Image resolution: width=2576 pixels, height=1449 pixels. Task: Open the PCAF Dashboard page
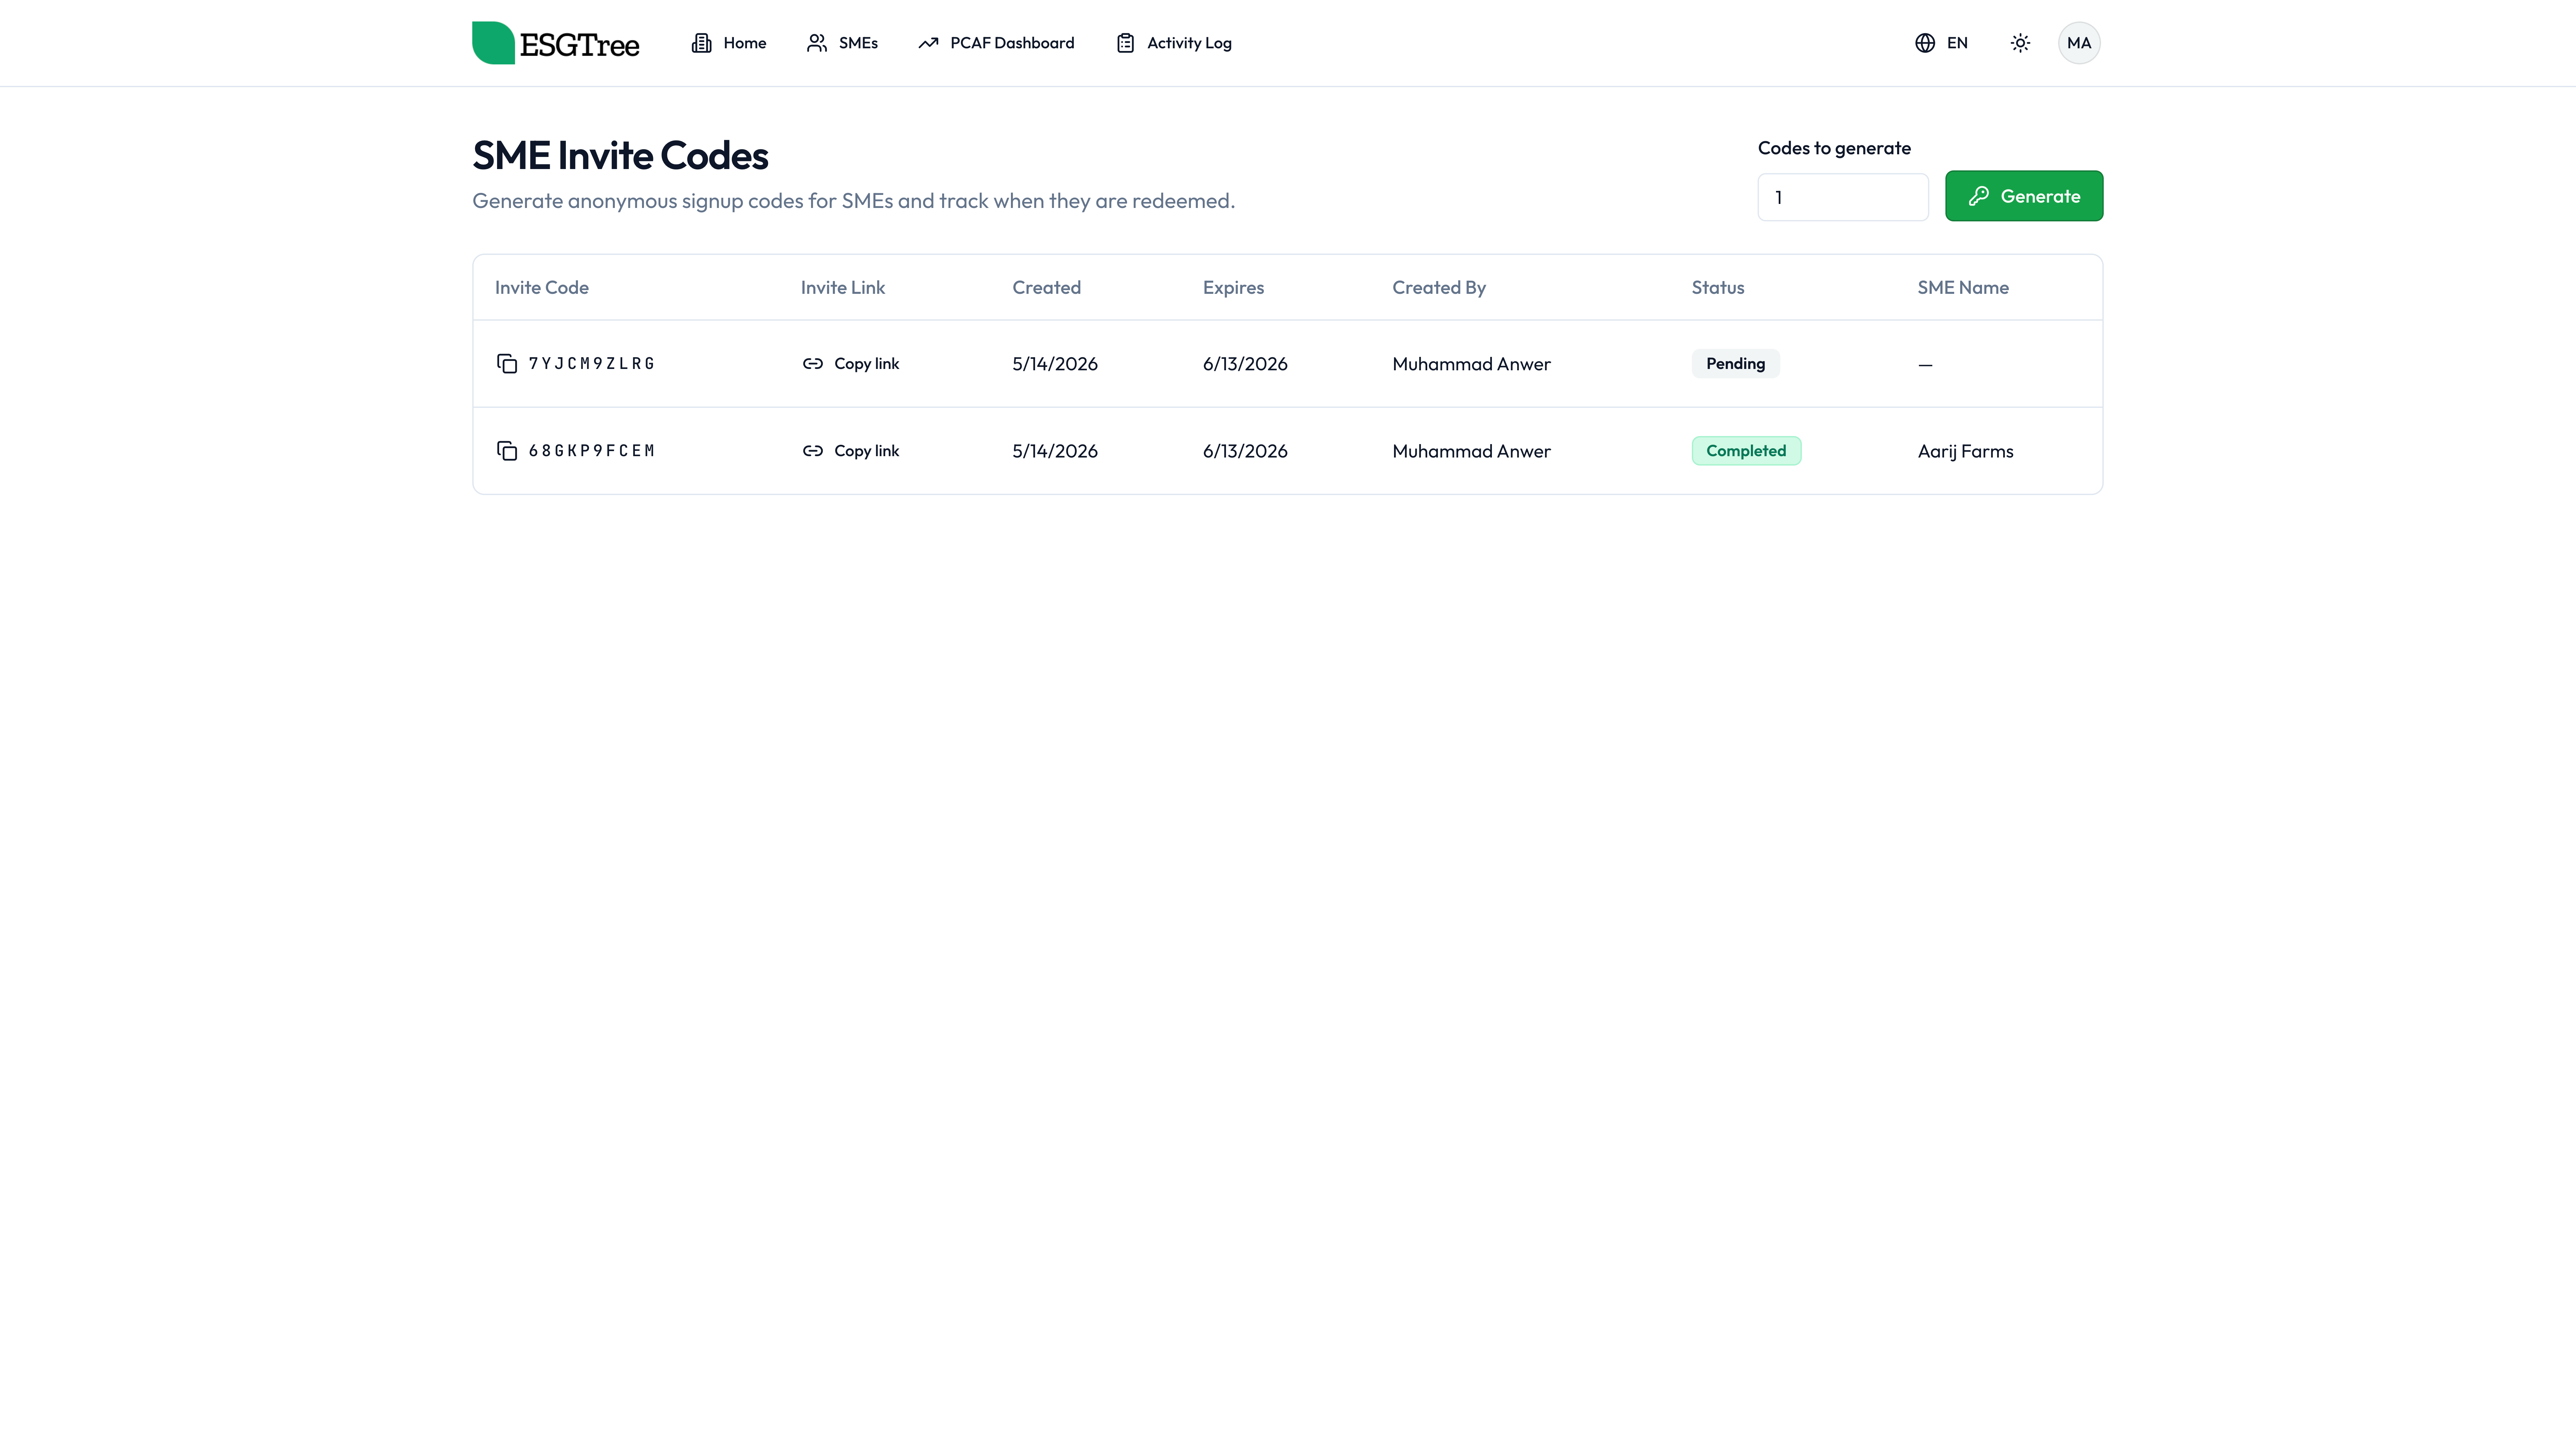[x=996, y=43]
